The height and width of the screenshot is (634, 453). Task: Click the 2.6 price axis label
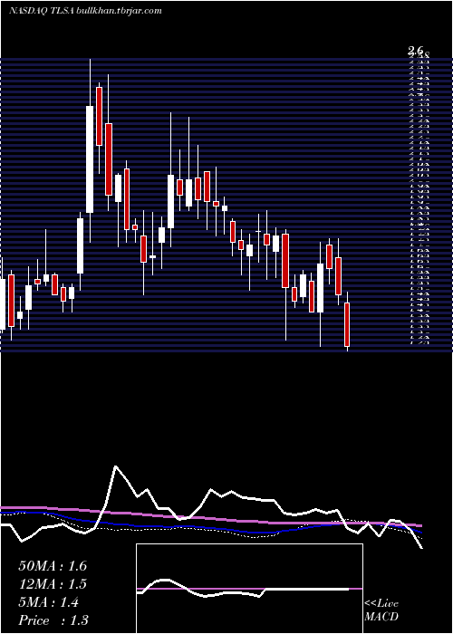[415, 50]
